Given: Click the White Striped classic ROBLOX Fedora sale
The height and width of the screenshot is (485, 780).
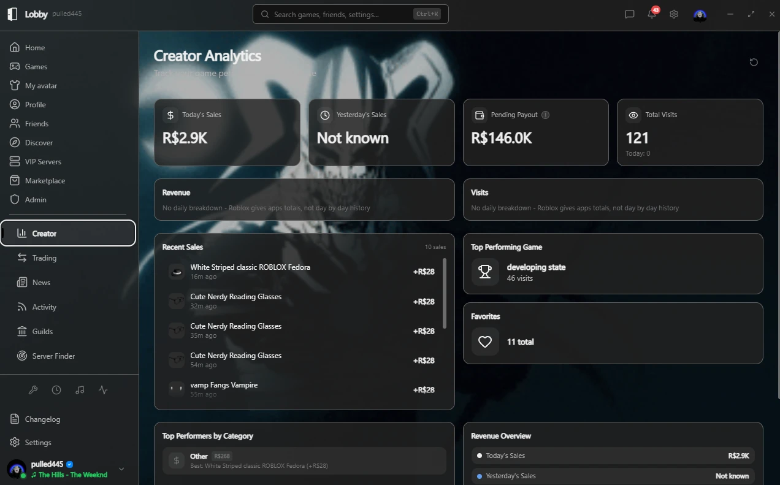Looking at the screenshot, I should tap(301, 272).
